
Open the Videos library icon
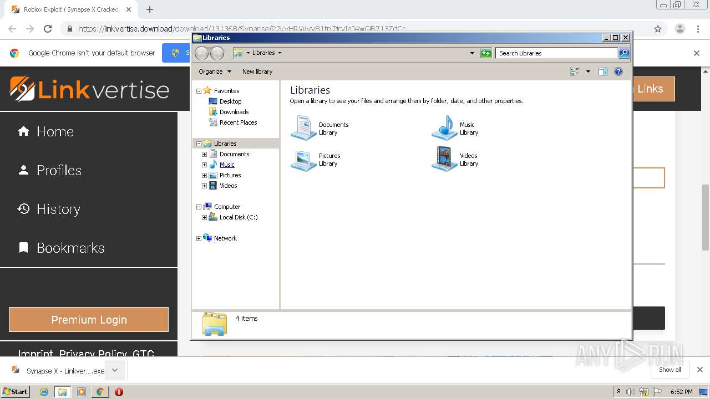tap(444, 159)
